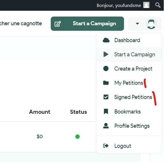Collapse the user menu via caret arrow
Viewport: 164px width, 162px height.
tap(137, 24)
